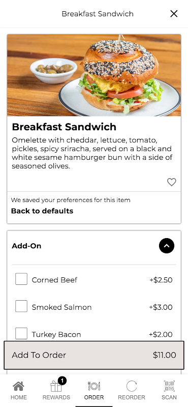Viewport: 188px width, 407px height.
Task: Tap the Smoked Salmon option label
Action: pyautogui.click(x=61, y=307)
